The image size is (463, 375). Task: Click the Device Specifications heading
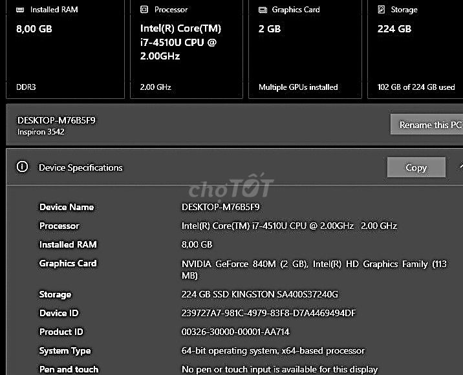tap(81, 167)
